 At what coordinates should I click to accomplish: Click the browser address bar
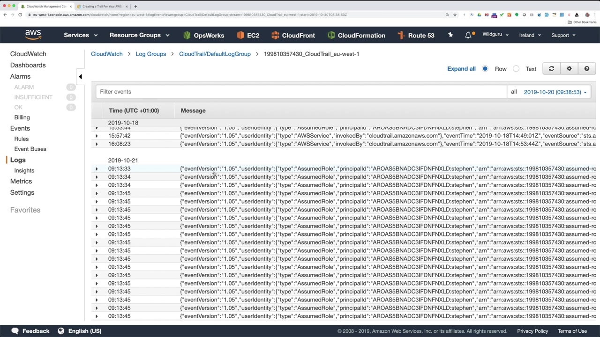tap(234, 15)
